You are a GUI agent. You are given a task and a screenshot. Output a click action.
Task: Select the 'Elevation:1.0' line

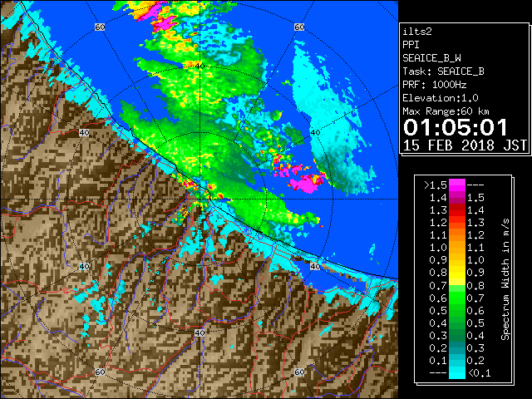tap(441, 98)
